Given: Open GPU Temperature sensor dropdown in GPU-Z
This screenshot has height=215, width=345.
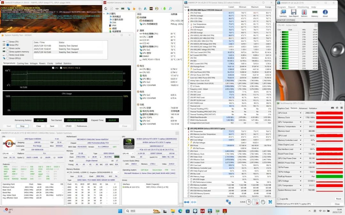Looking at the screenshot, I should click(x=301, y=122).
